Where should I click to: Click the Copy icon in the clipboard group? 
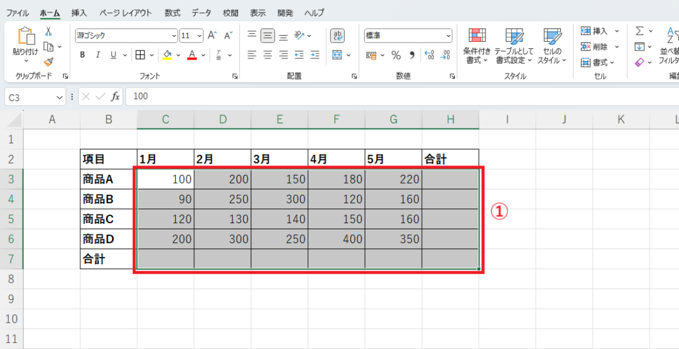tap(49, 46)
